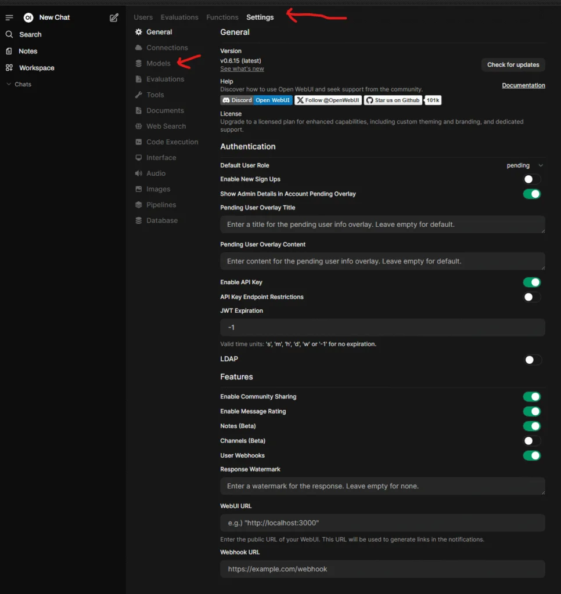This screenshot has height=594, width=561.
Task: Click the New Chat label
Action: coord(54,17)
